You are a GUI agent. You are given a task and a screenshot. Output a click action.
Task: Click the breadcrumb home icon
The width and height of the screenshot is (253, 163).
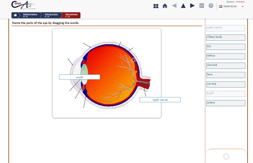pyautogui.click(x=15, y=15)
